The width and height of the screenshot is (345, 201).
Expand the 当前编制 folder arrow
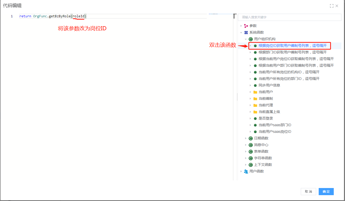(x=250, y=98)
